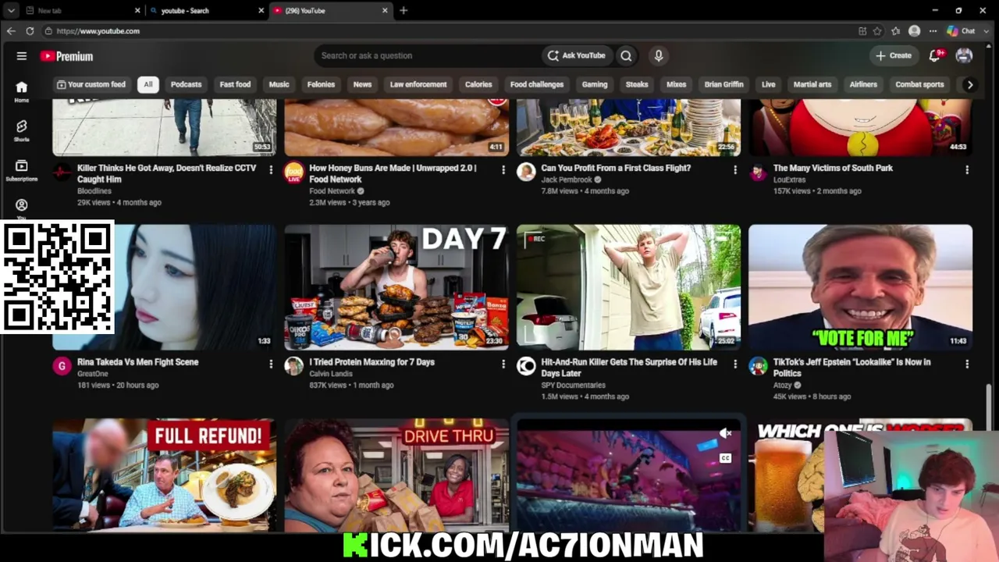This screenshot has width=999, height=562.
Task: Select the 'Podcasts' filter chip
Action: coord(186,84)
